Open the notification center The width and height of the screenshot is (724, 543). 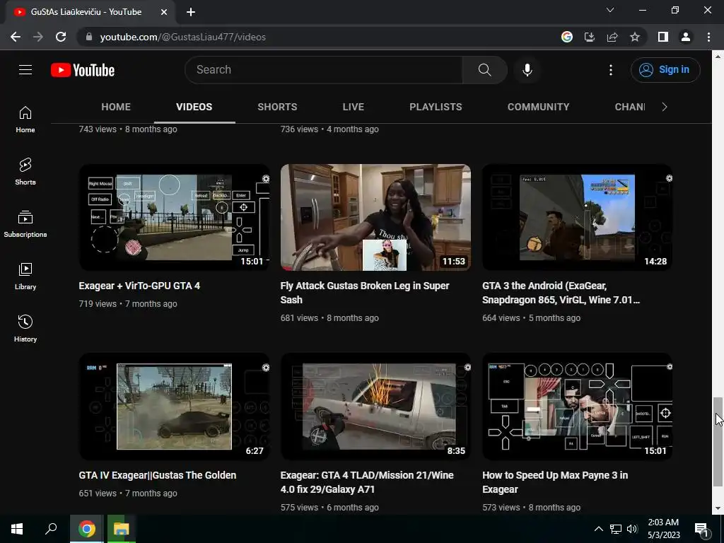(x=701, y=529)
